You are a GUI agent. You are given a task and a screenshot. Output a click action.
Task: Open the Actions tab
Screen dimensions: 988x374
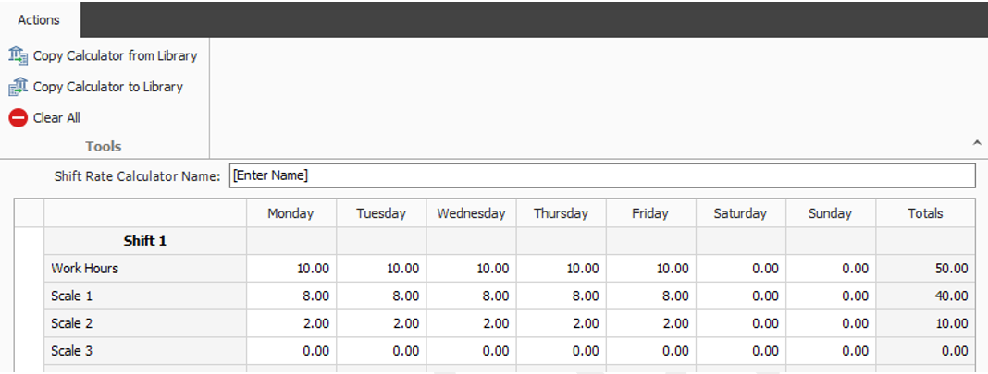click(39, 20)
